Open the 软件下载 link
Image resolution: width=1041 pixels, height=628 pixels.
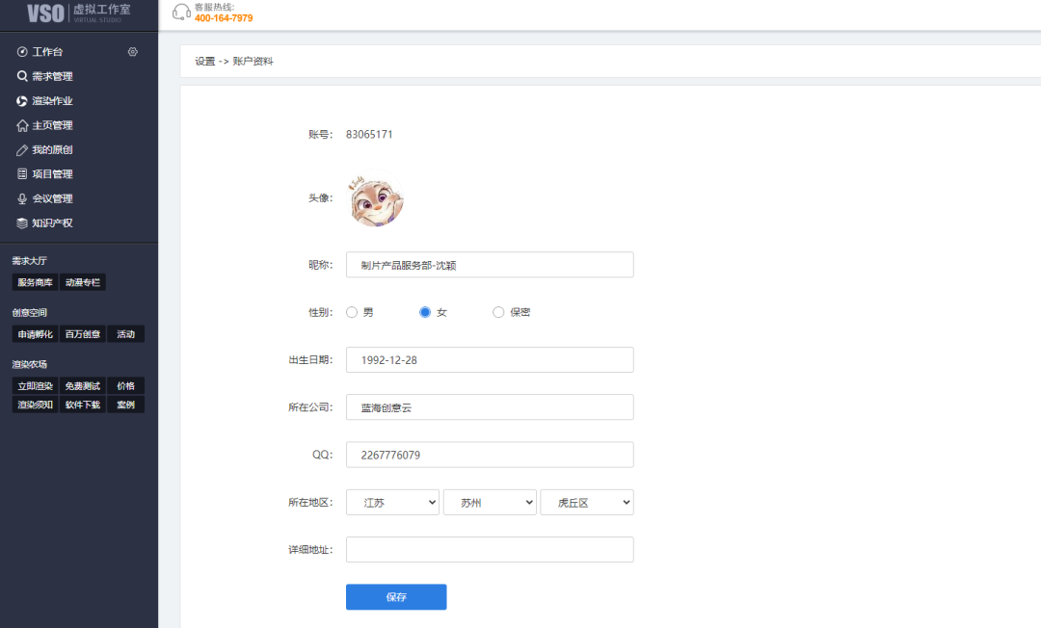point(82,405)
